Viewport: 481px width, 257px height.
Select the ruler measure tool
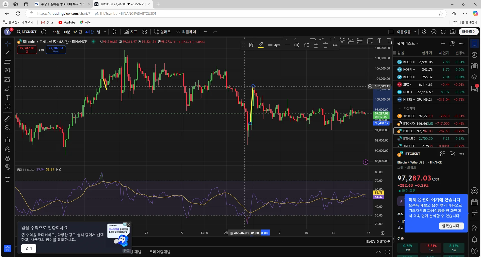pos(8,119)
